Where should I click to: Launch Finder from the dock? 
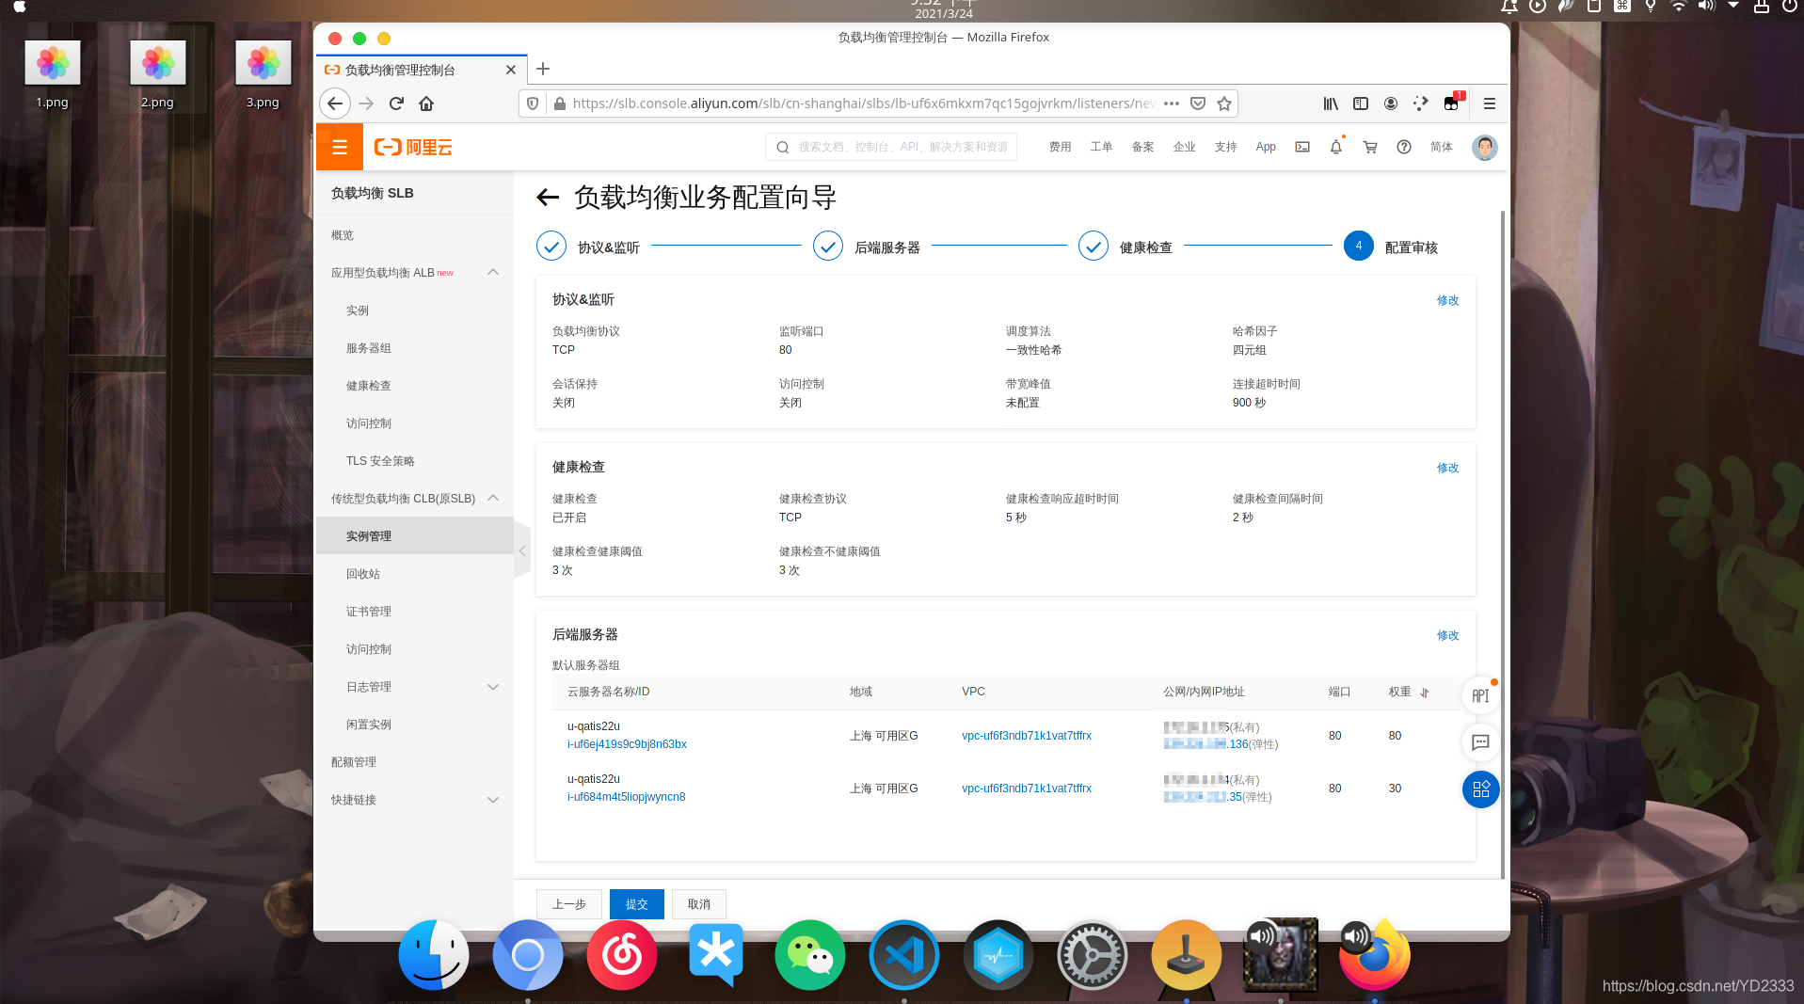[433, 955]
